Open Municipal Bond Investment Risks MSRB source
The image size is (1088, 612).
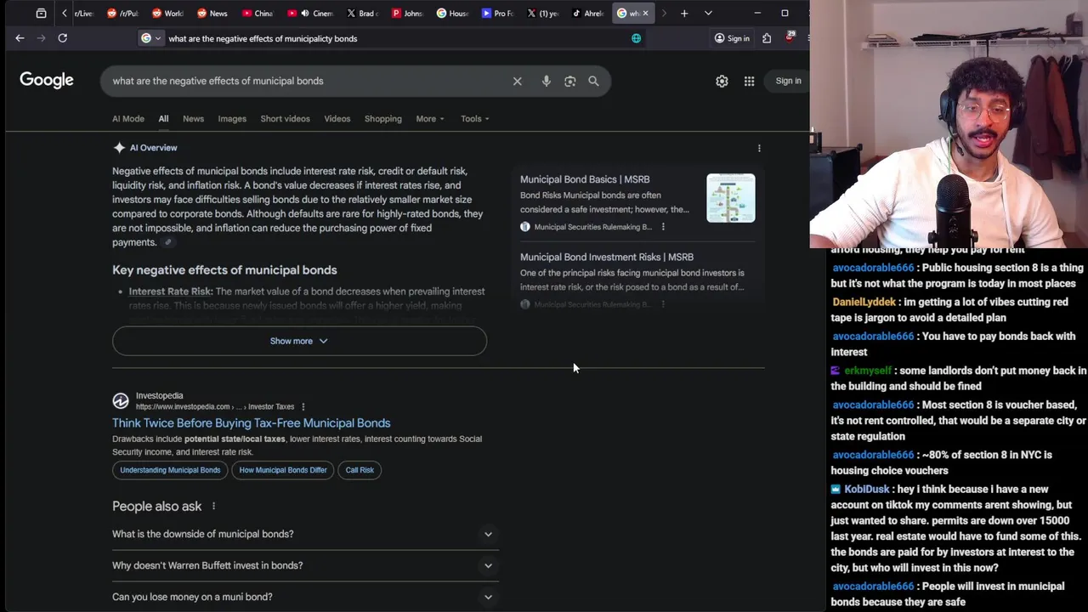(607, 257)
